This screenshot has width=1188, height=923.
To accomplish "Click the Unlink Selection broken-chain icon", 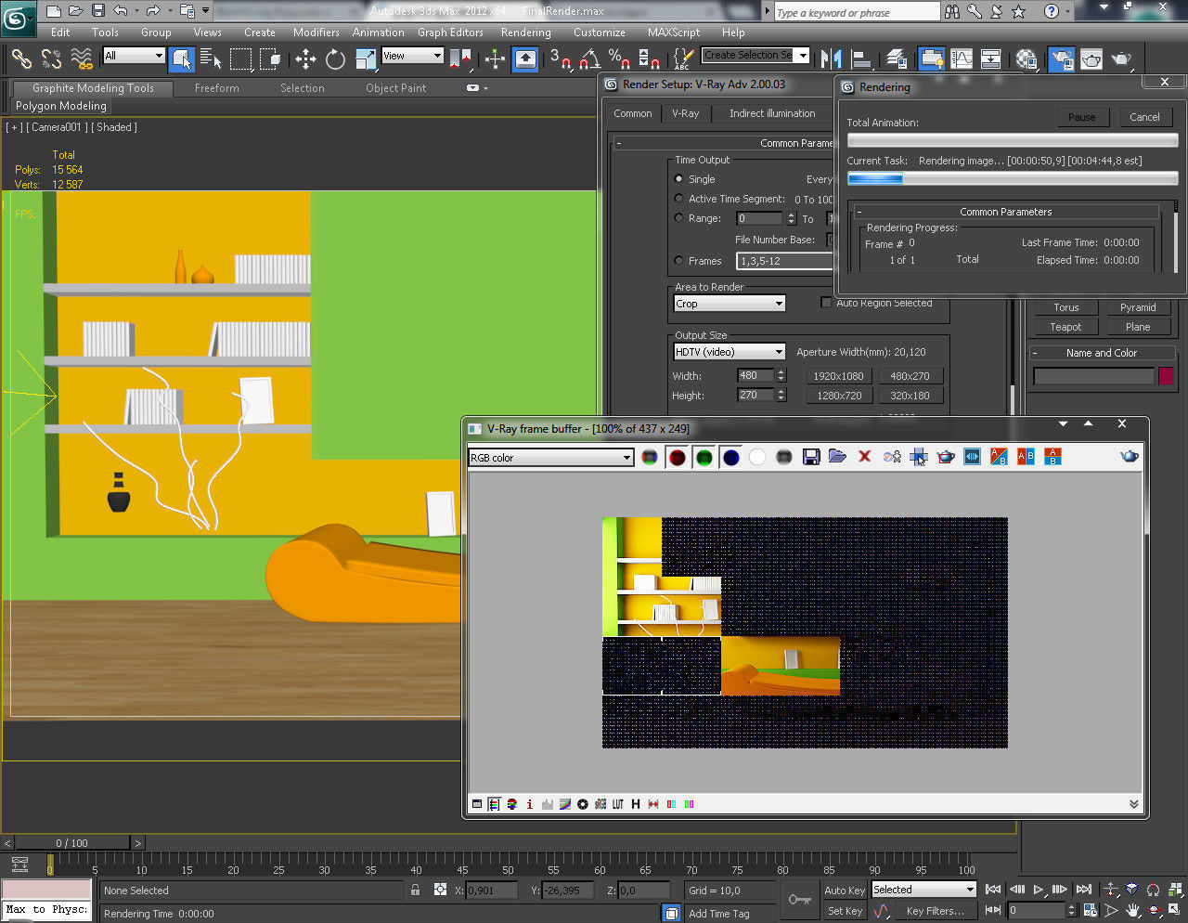I will (x=51, y=59).
